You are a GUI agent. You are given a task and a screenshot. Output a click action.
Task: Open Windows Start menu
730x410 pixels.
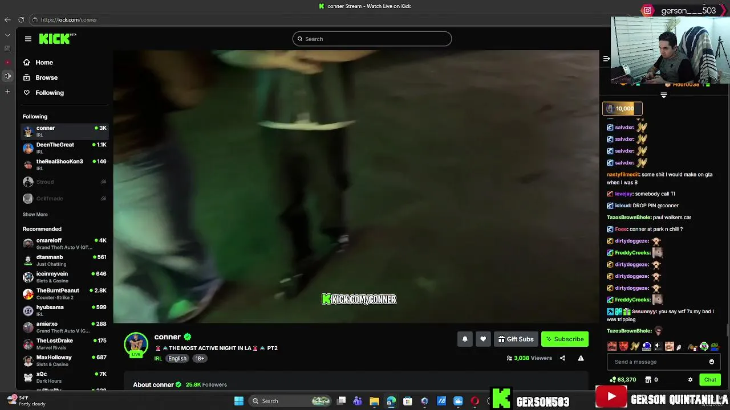click(239, 401)
